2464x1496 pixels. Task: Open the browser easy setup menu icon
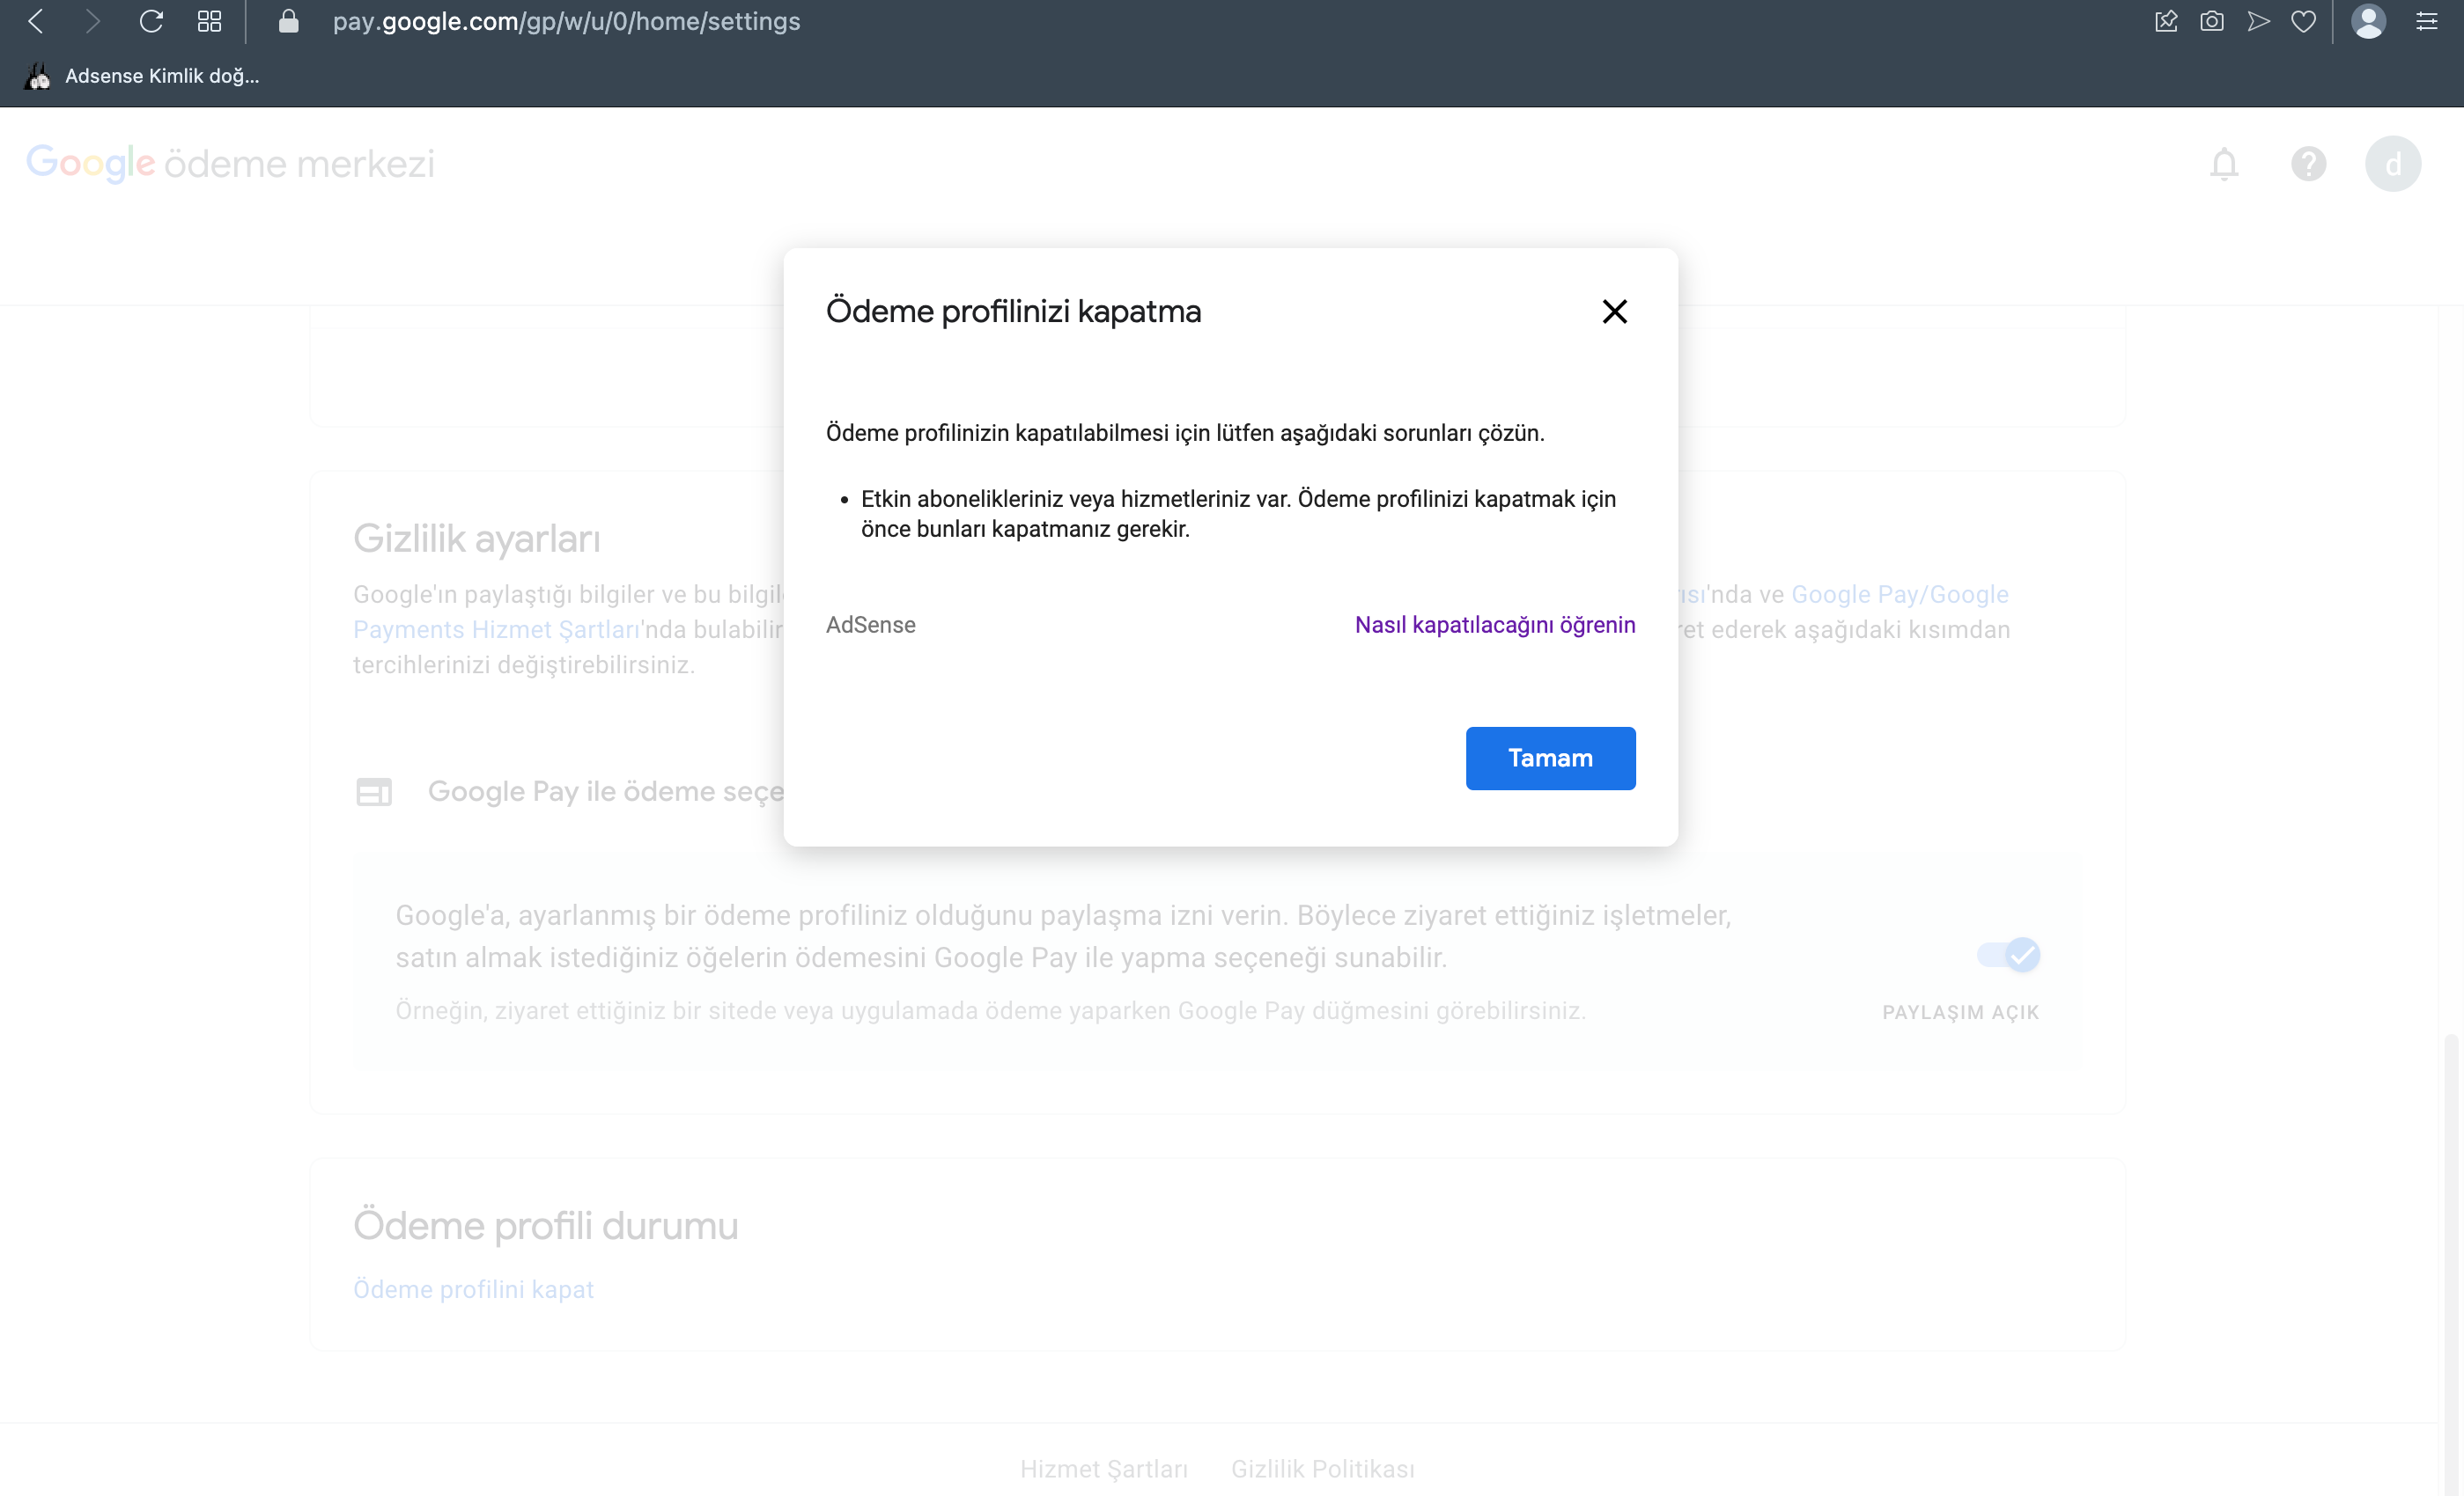pyautogui.click(x=2427, y=21)
